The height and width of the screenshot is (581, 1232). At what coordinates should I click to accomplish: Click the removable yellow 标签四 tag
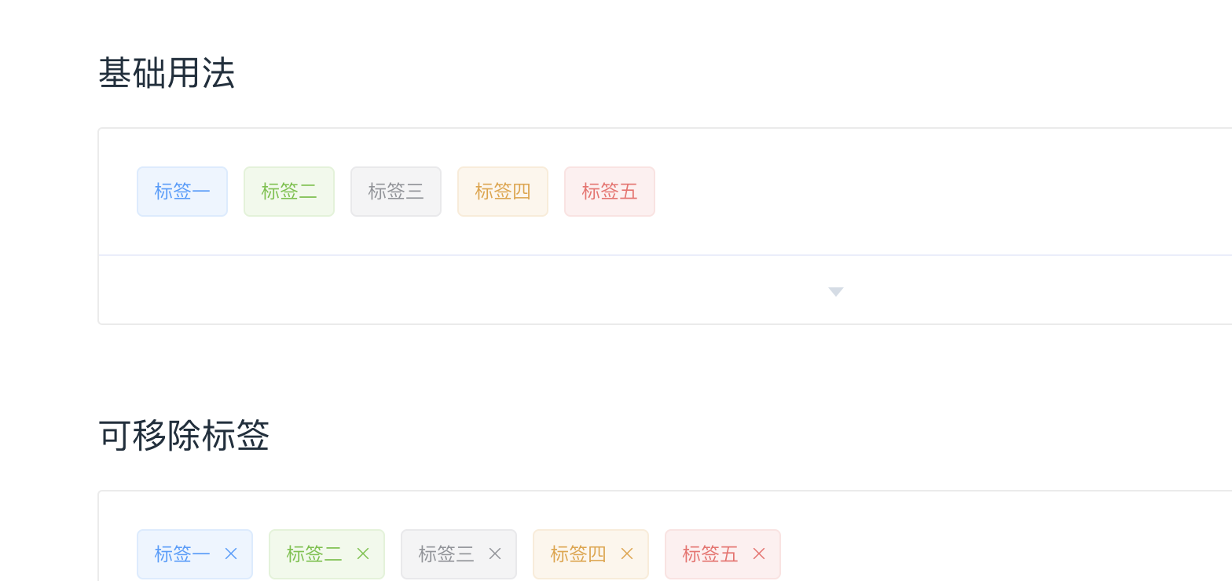click(x=578, y=554)
